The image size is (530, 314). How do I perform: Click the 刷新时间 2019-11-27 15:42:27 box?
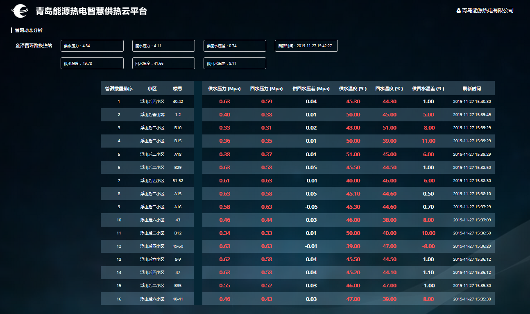point(306,46)
